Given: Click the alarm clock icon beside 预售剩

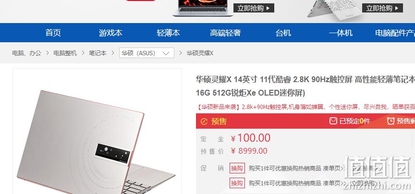Looking at the screenshot, I should 391,121.
